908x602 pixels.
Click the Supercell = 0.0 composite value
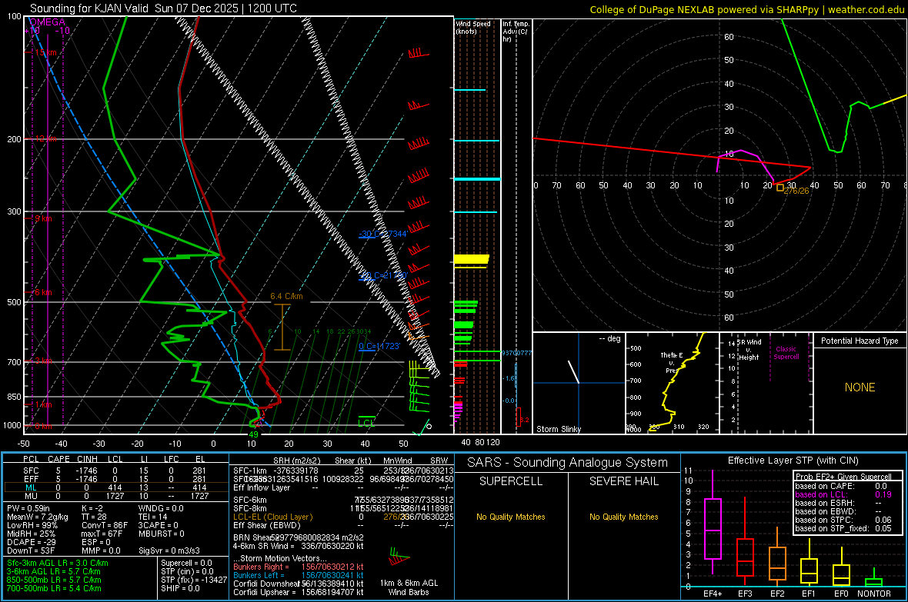pyautogui.click(x=186, y=563)
